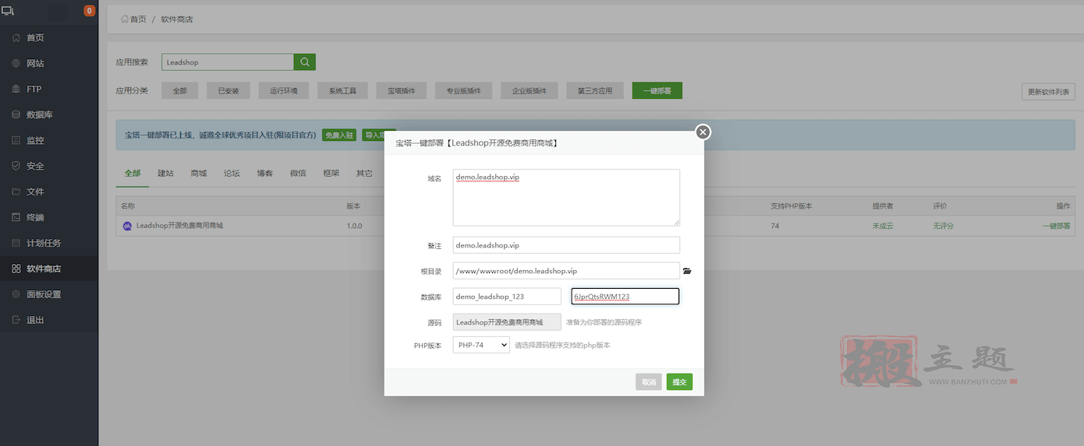1084x446 pixels.
Task: Click the Leadshop app icon in the table row
Action: point(128,226)
